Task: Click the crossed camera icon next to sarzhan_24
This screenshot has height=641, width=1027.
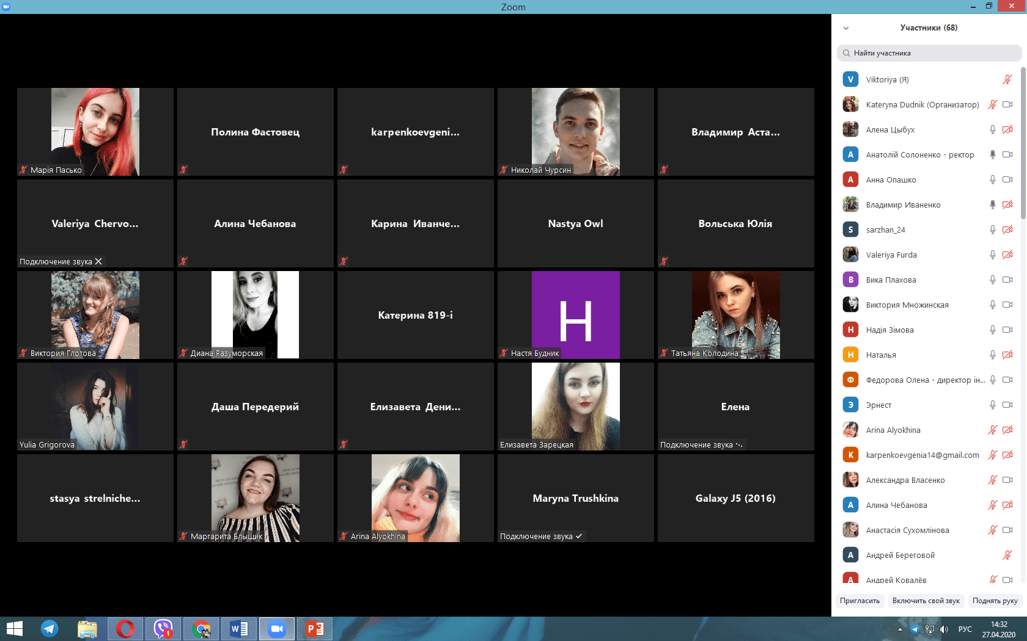Action: point(1007,230)
